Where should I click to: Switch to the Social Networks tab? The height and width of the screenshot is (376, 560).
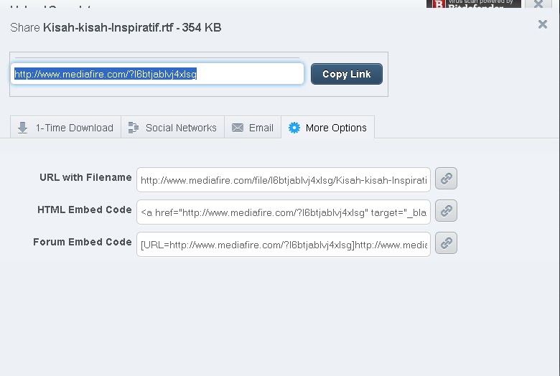coord(172,128)
